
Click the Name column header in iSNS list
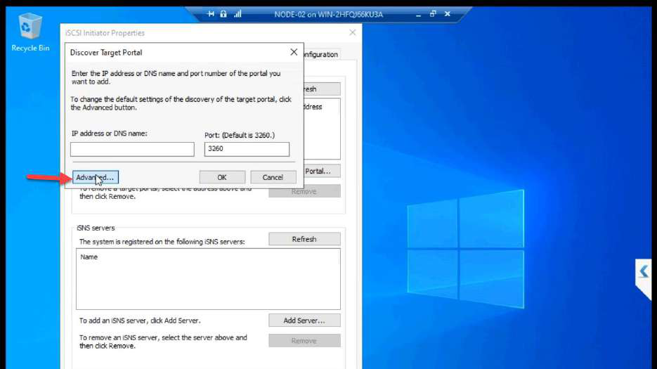[x=89, y=257]
